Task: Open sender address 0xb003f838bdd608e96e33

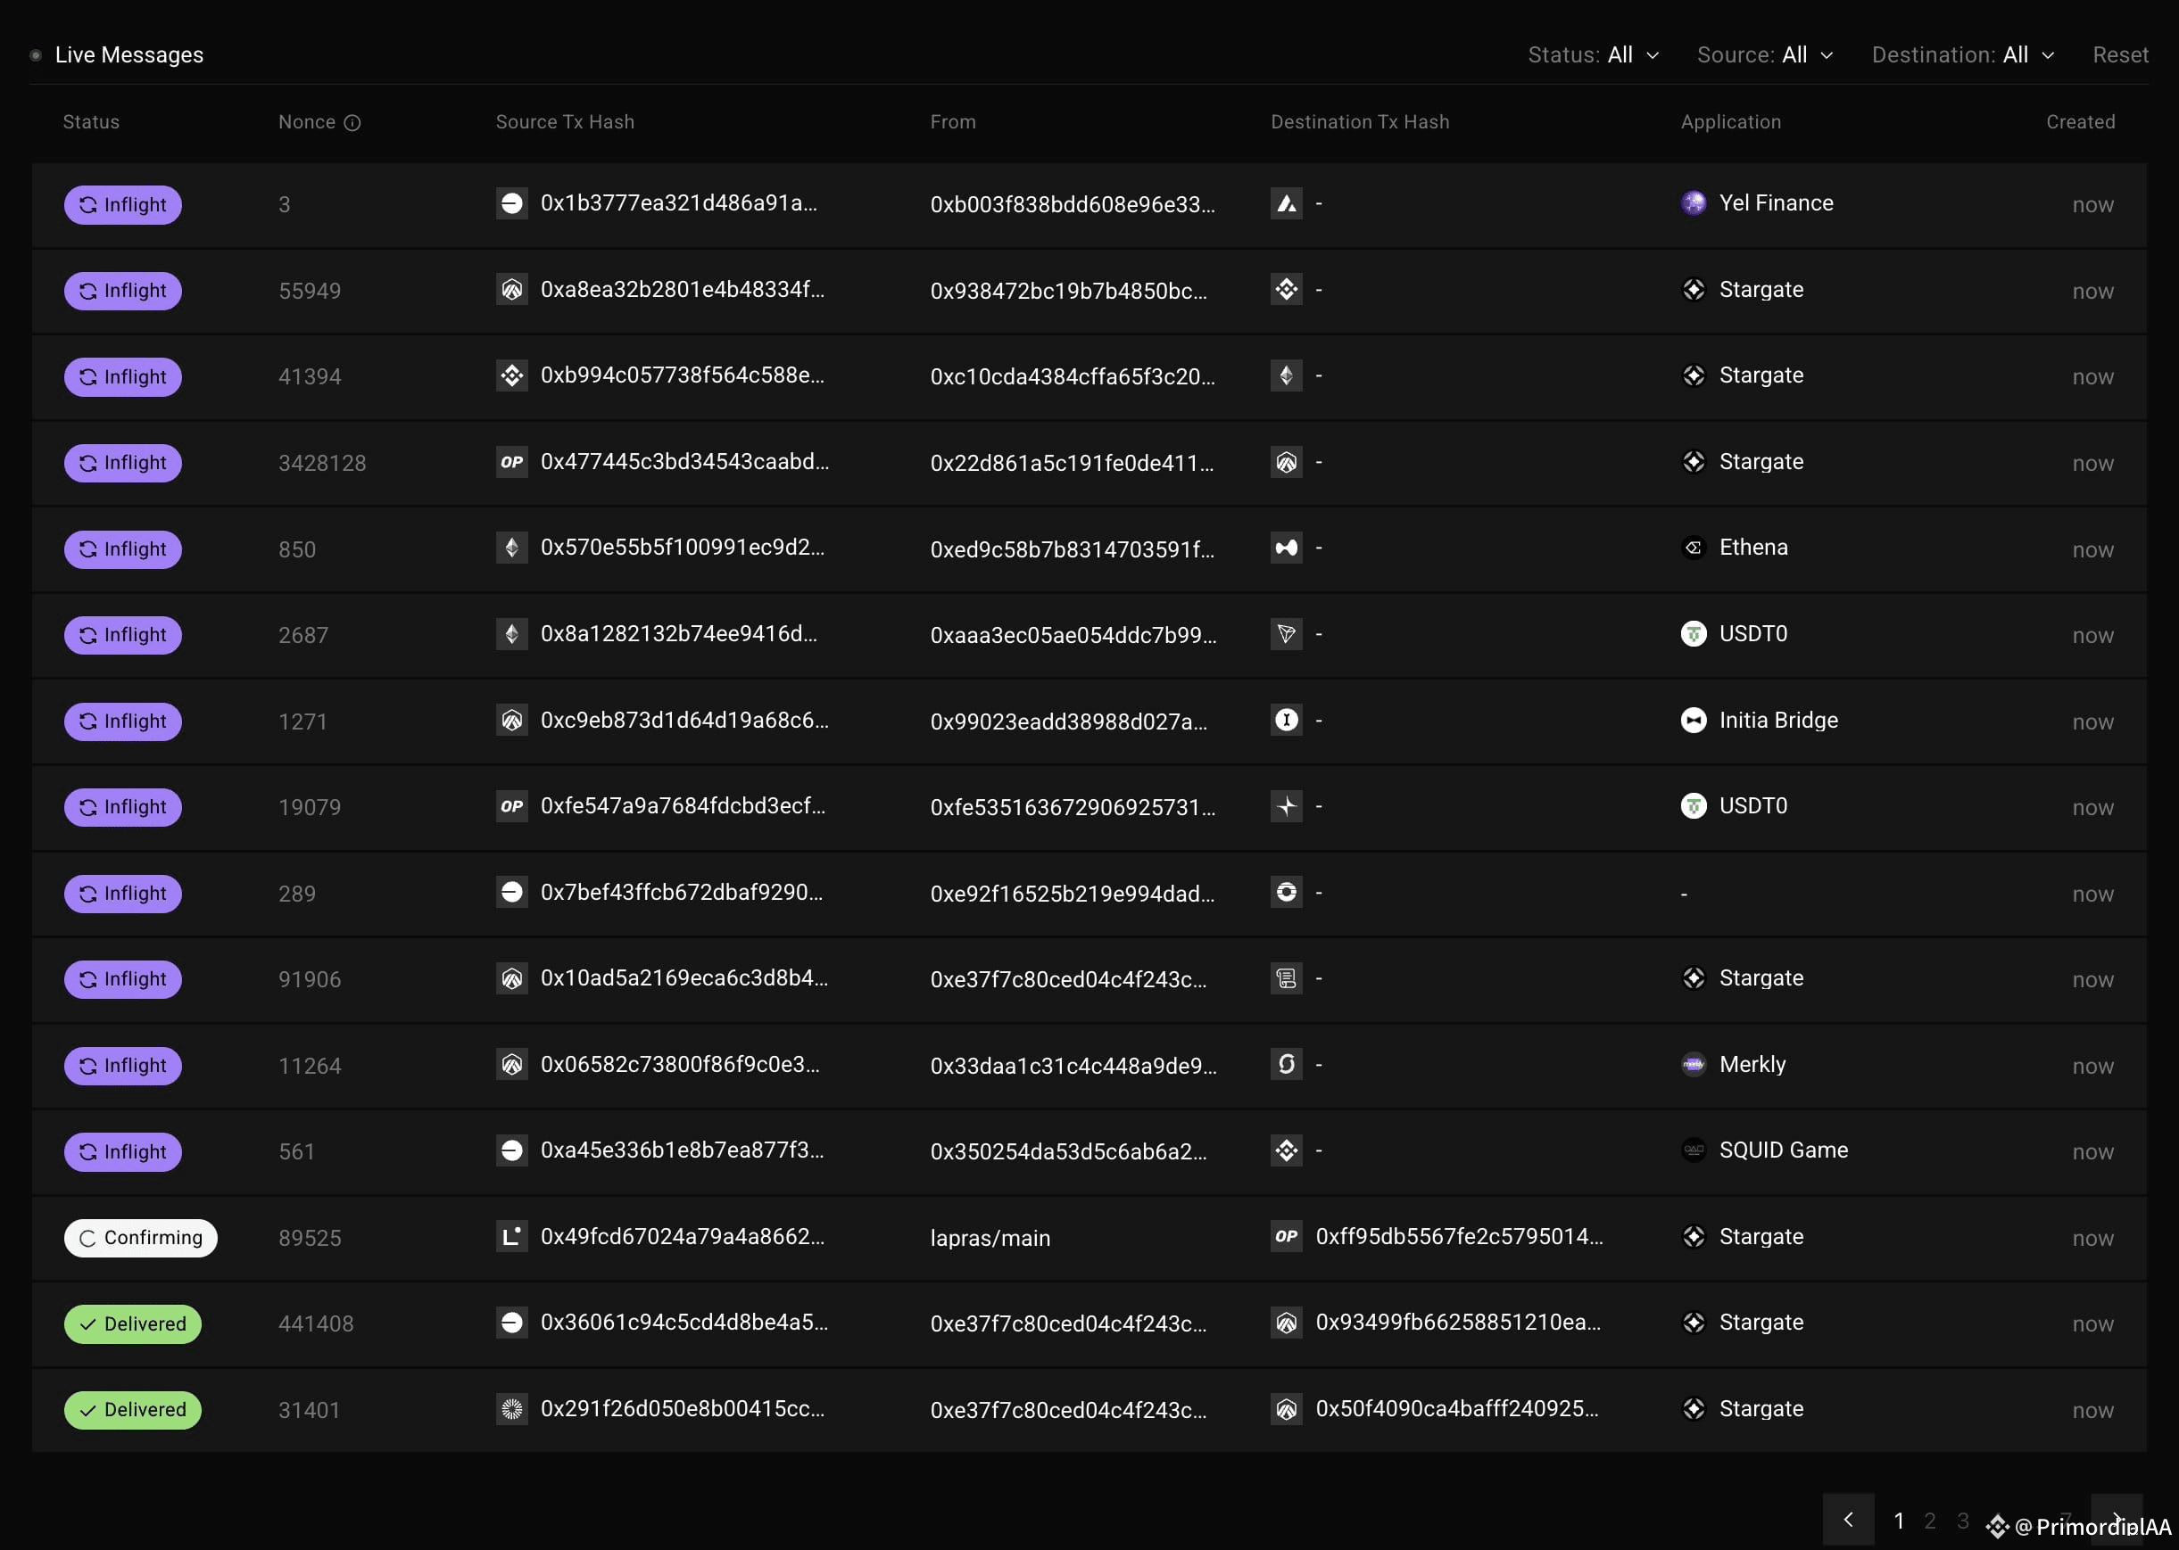Action: coord(1073,205)
